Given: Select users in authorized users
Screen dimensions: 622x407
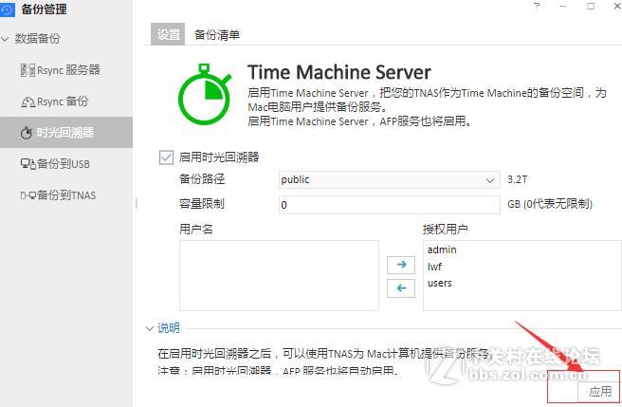Looking at the screenshot, I should (x=440, y=283).
